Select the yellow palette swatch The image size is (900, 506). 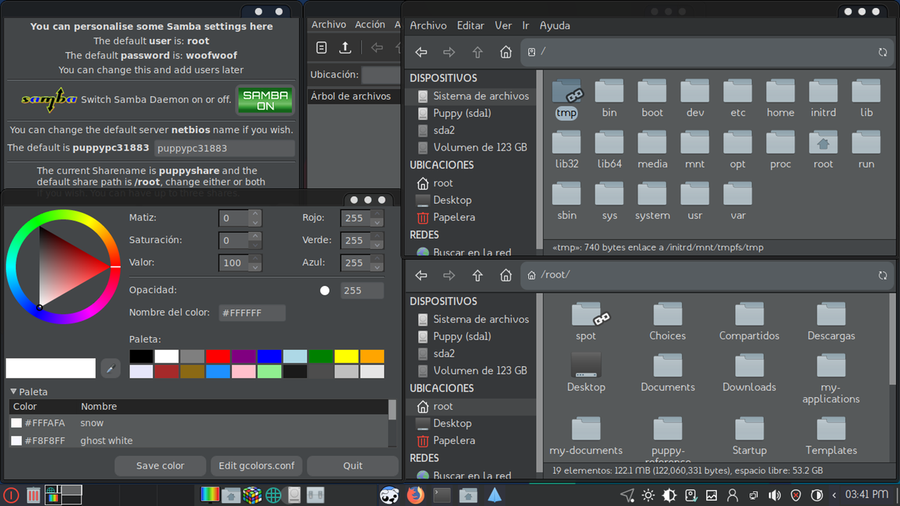[x=347, y=356]
